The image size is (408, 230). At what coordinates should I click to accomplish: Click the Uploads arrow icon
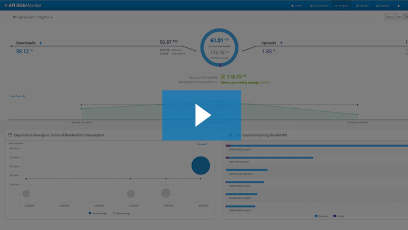pos(281,43)
